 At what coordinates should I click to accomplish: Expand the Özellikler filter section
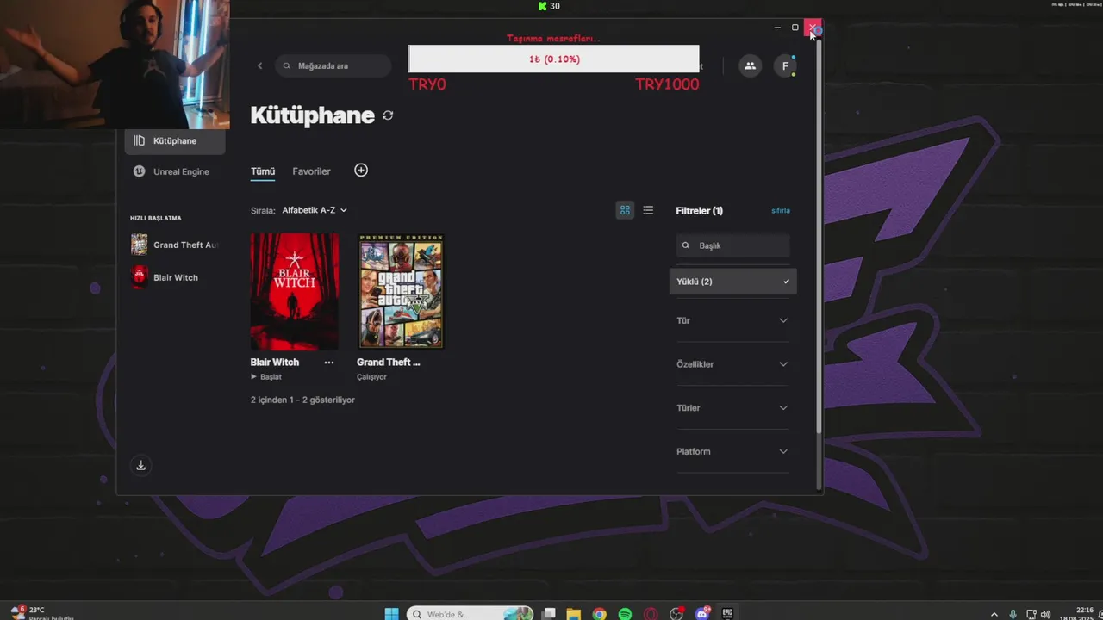coord(732,364)
